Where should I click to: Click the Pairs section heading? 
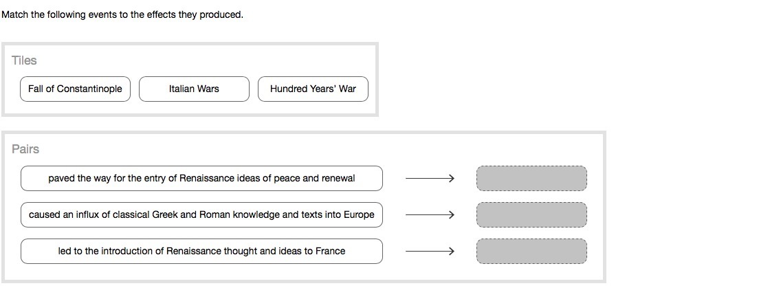[25, 149]
